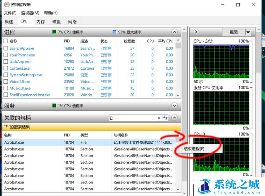Click the refresh search results icon
Image resolution: width=265 pixels, height=196 pixels.
coord(165,118)
